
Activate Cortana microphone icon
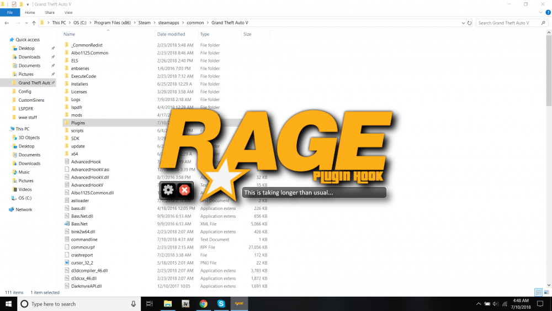(x=134, y=304)
